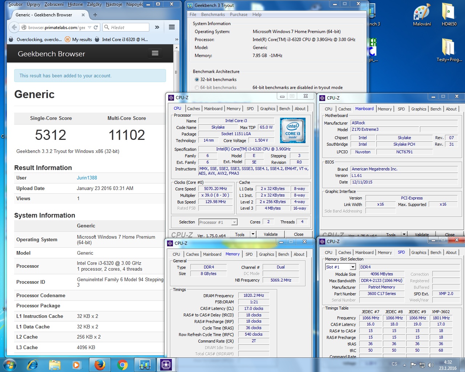Show more Firefox toolbar items chevron
The image size is (465, 372).
click(x=157, y=27)
